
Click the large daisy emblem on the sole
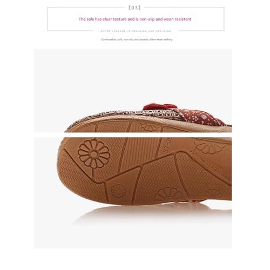click(94, 153)
